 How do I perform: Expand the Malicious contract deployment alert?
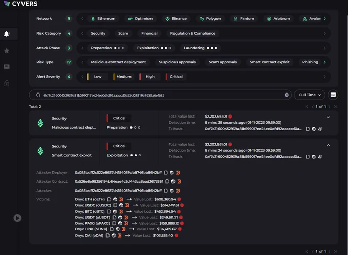[x=328, y=117]
